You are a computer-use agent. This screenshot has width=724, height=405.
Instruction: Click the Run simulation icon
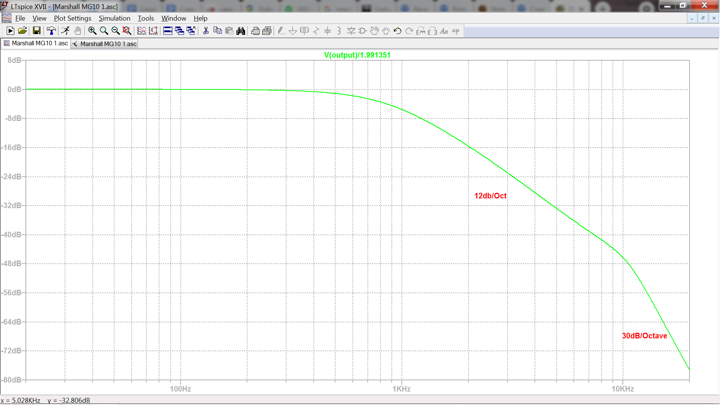click(10, 31)
